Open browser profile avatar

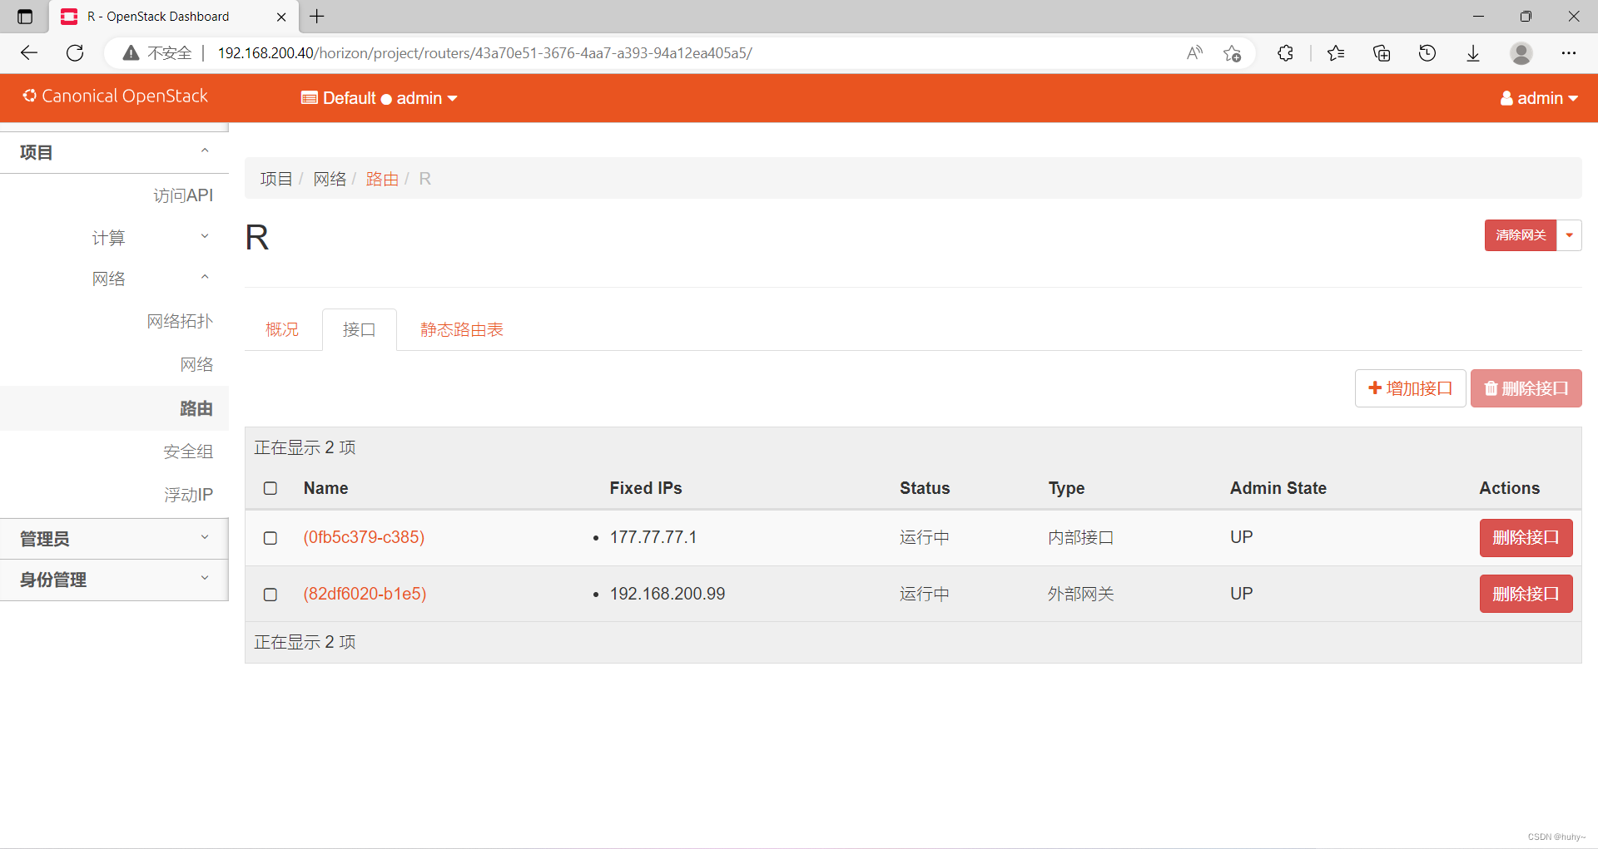click(1521, 53)
